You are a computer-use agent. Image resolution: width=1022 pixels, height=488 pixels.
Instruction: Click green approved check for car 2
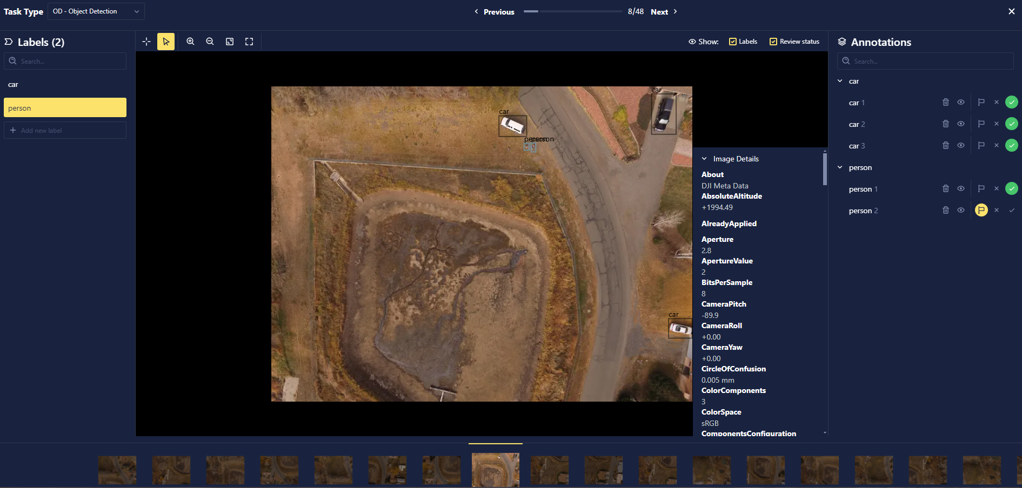click(x=1012, y=124)
